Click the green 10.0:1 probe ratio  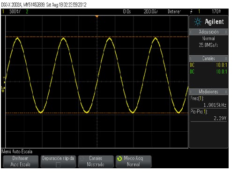tap(222, 72)
